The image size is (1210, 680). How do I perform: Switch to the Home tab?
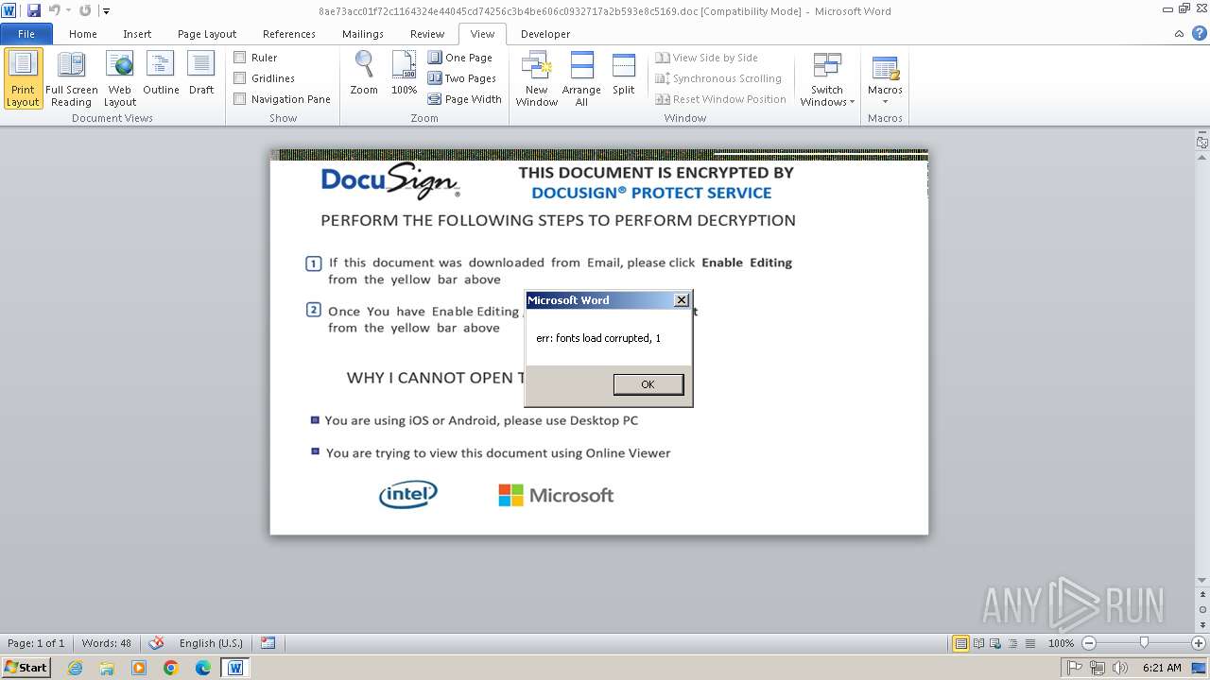pyautogui.click(x=83, y=33)
